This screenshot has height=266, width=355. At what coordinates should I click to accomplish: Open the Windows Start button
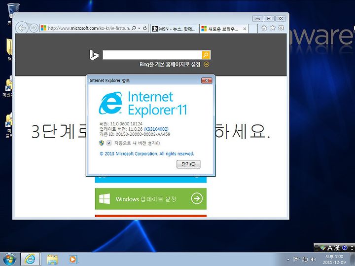click(9, 259)
